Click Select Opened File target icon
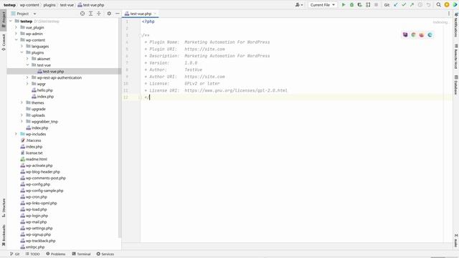 coord(82,14)
